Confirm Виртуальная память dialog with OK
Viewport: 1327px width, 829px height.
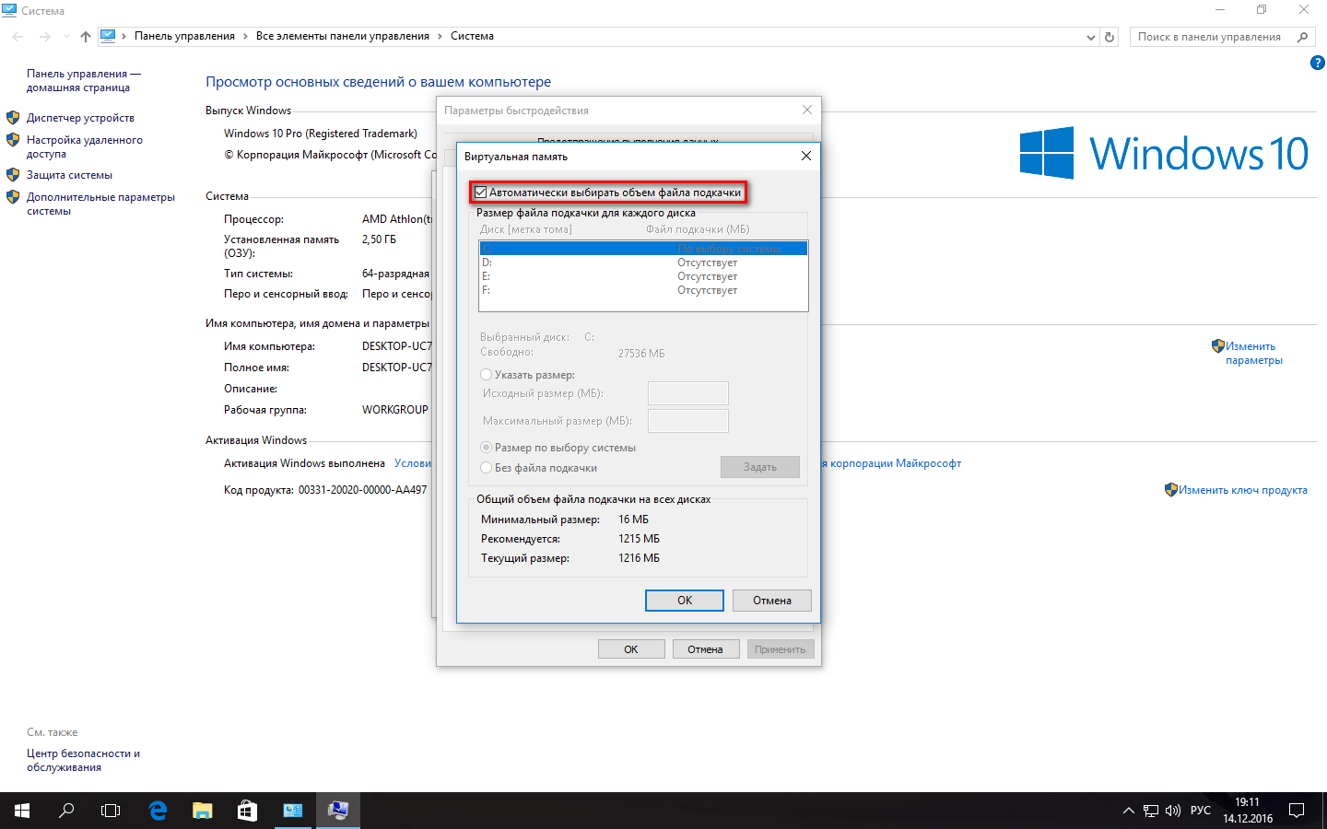click(685, 601)
